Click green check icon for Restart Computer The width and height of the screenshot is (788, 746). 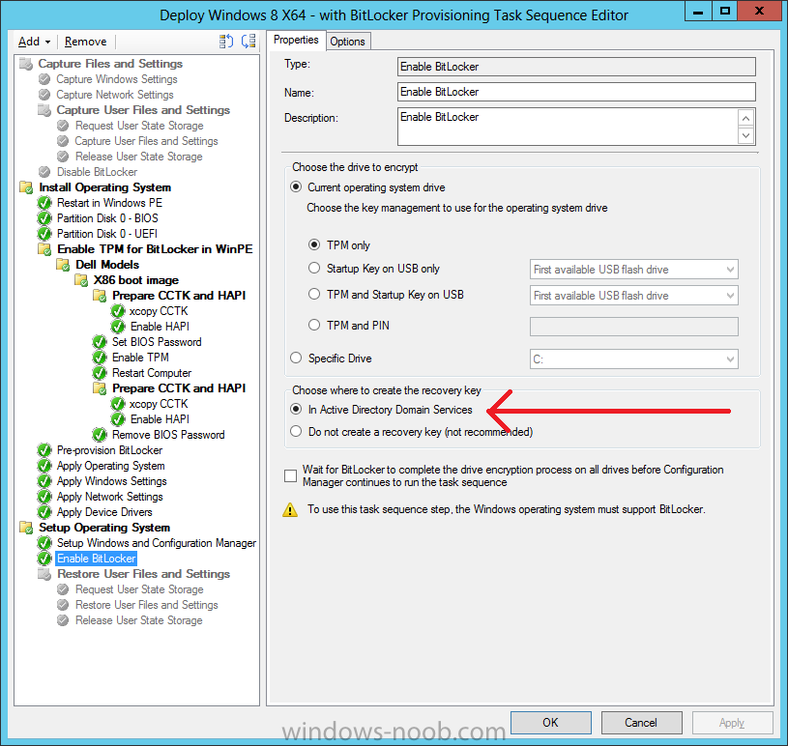[100, 373]
